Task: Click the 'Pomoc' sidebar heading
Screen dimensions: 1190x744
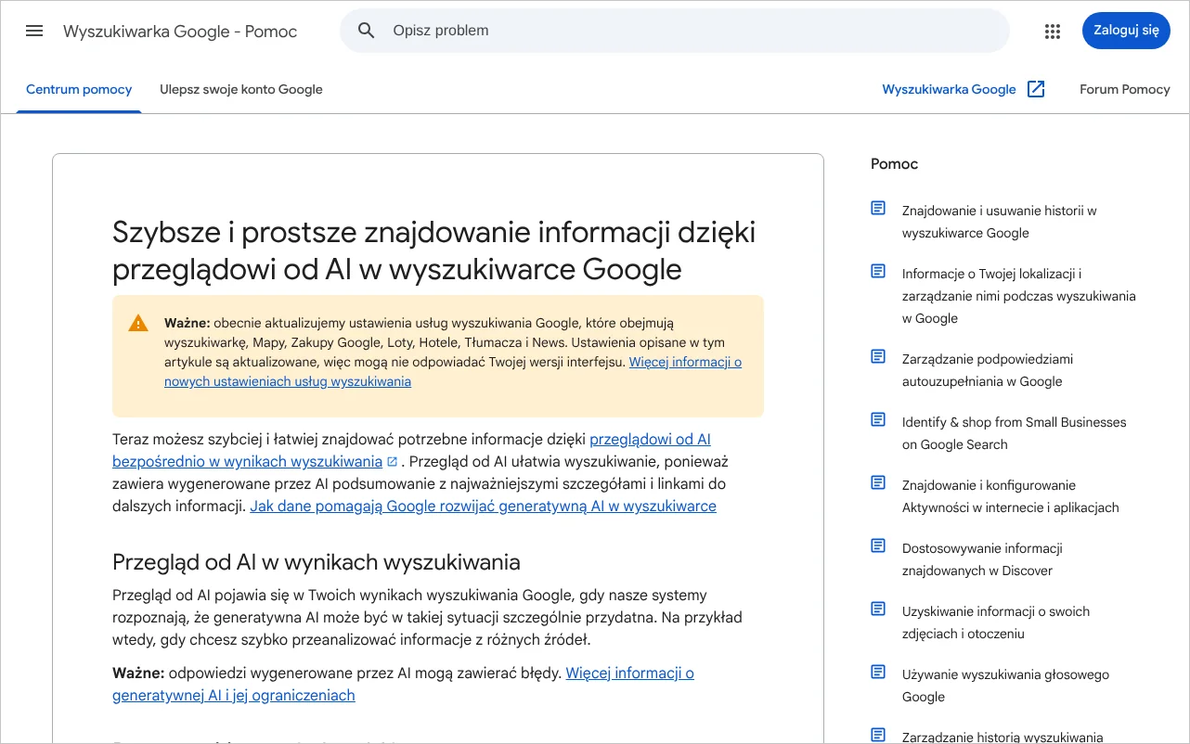Action: 894,164
